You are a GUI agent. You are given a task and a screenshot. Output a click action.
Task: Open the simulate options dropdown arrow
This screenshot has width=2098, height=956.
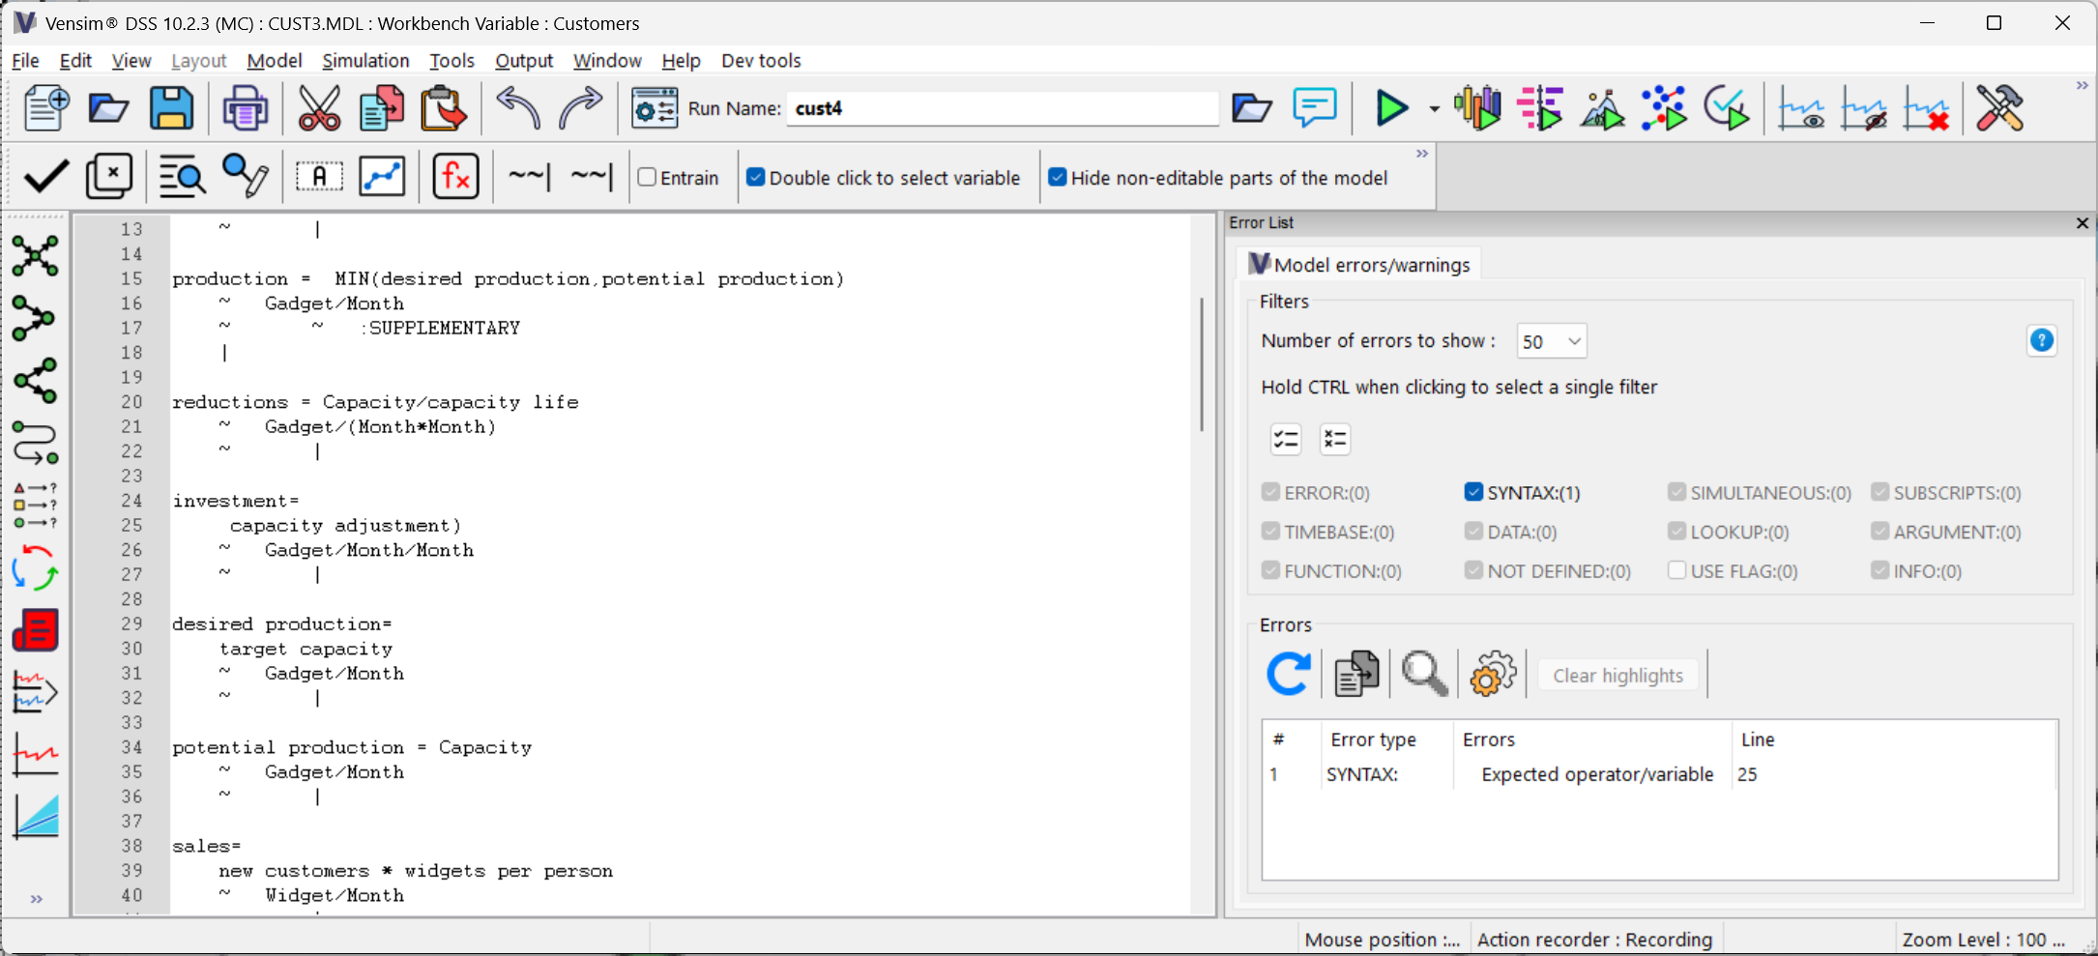coord(1434,108)
